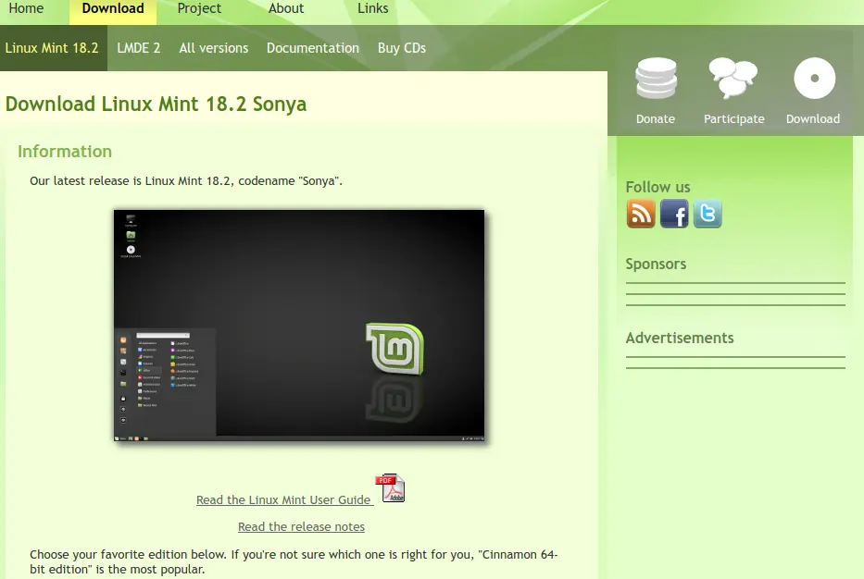Open the Links menu

372,8
